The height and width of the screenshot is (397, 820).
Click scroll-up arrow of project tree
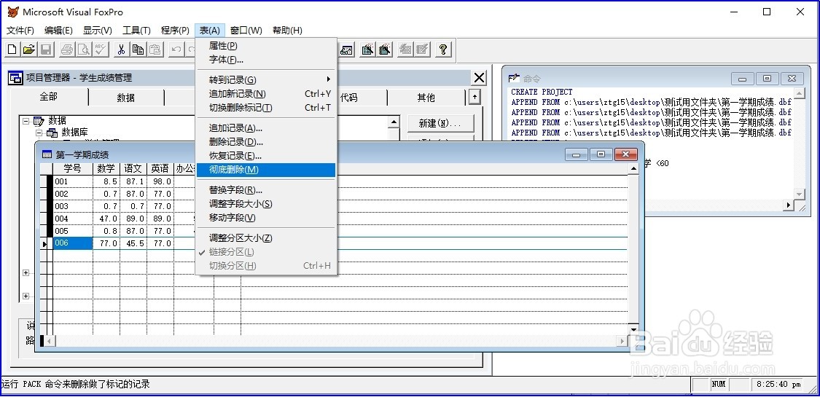pyautogui.click(x=394, y=122)
